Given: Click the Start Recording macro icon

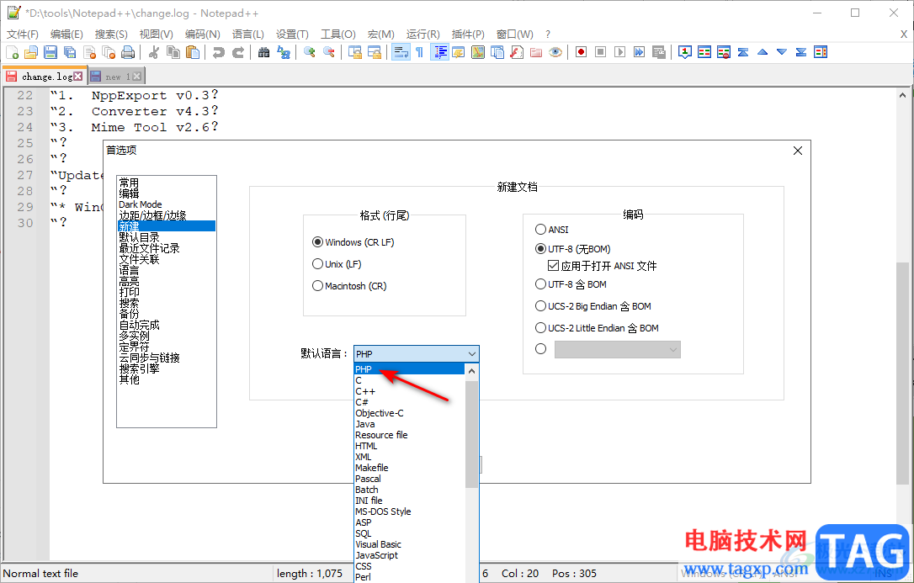Looking at the screenshot, I should (x=582, y=52).
